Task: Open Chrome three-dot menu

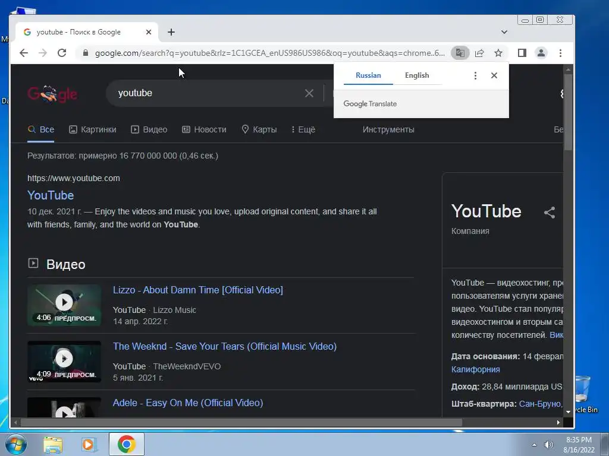Action: tap(560, 53)
